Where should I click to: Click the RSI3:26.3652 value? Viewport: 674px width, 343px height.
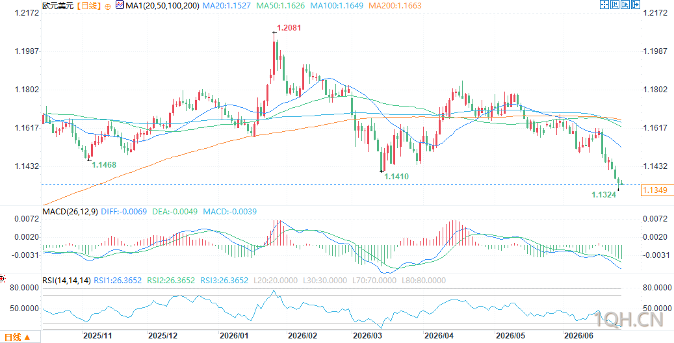(x=224, y=281)
